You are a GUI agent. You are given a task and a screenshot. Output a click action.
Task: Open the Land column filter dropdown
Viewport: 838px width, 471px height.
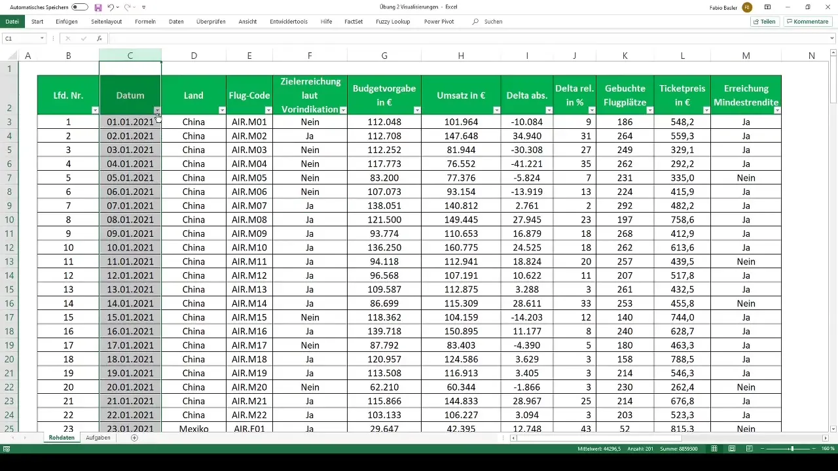click(221, 111)
